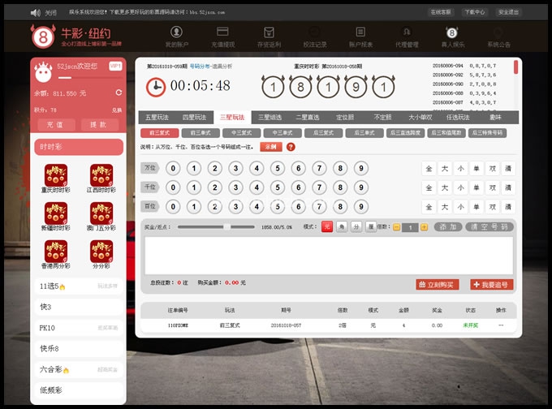Viewport: 552px width, 409px height.
Task: Choose 元 betting mode
Action: pos(327,226)
